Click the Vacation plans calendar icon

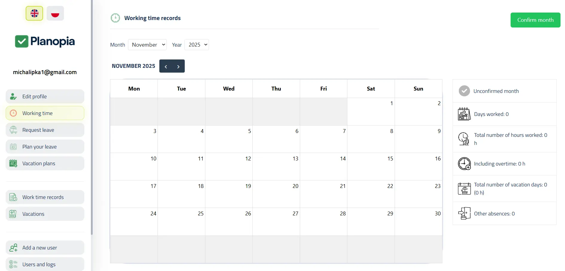[13, 163]
